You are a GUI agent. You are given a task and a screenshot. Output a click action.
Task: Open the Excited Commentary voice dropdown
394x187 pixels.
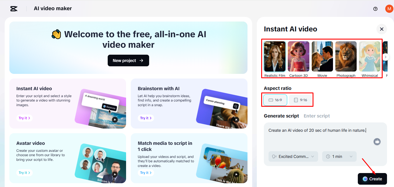pos(293,156)
